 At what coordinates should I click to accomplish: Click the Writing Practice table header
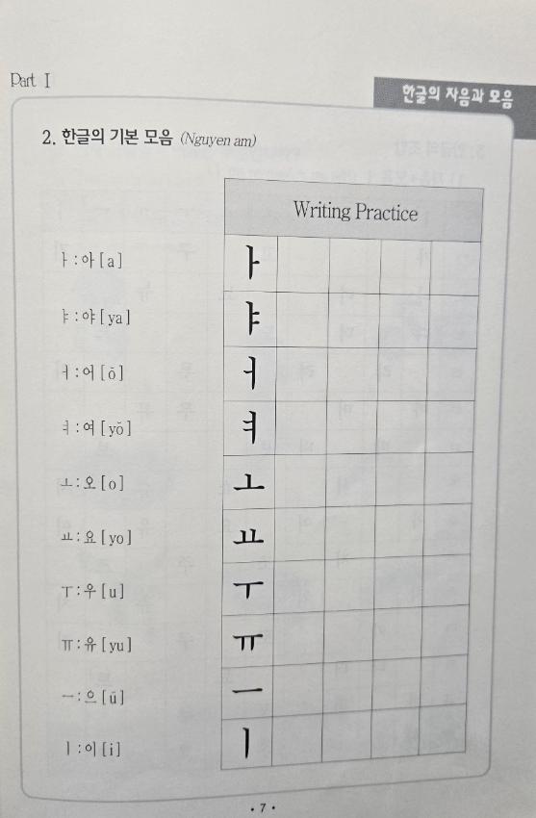click(354, 212)
